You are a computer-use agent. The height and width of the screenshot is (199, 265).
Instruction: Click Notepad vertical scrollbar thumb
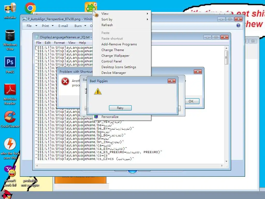point(226,58)
